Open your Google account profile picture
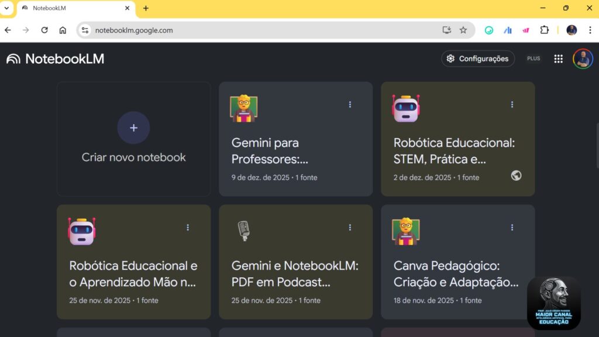This screenshot has width=599, height=337. point(583,59)
